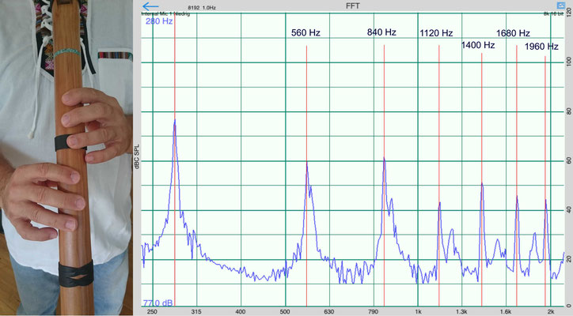
Task: Click the 500 frequency axis tick
Action: coord(285,311)
